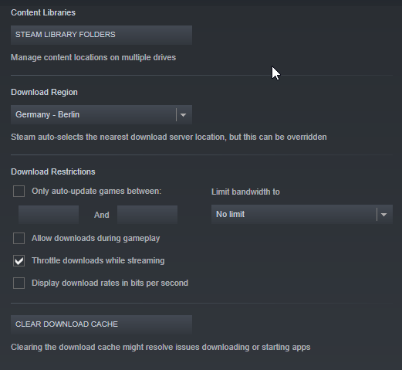This screenshot has width=402, height=370.
Task: Click the auto-update start time field
Action: tap(49, 215)
